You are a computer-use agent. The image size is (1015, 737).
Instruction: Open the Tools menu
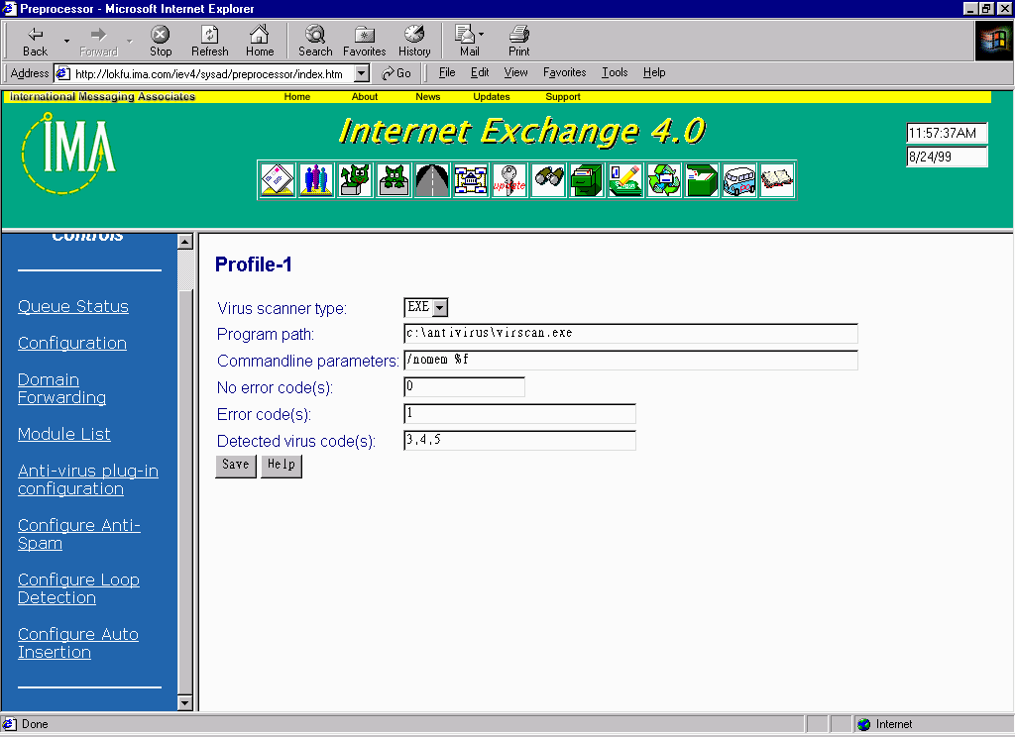coord(615,72)
